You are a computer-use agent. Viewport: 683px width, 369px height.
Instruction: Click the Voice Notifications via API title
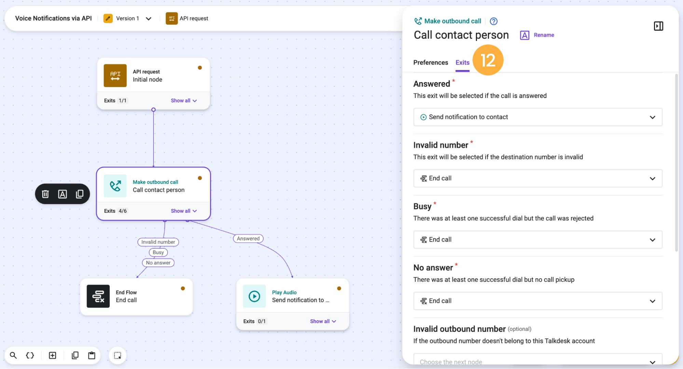53,18
